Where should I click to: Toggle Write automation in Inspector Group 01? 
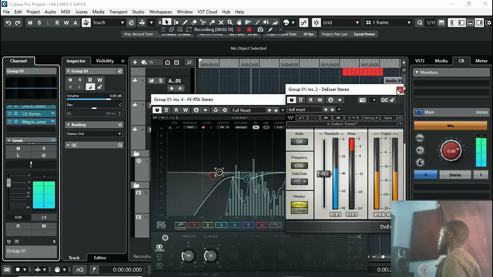(x=100, y=80)
